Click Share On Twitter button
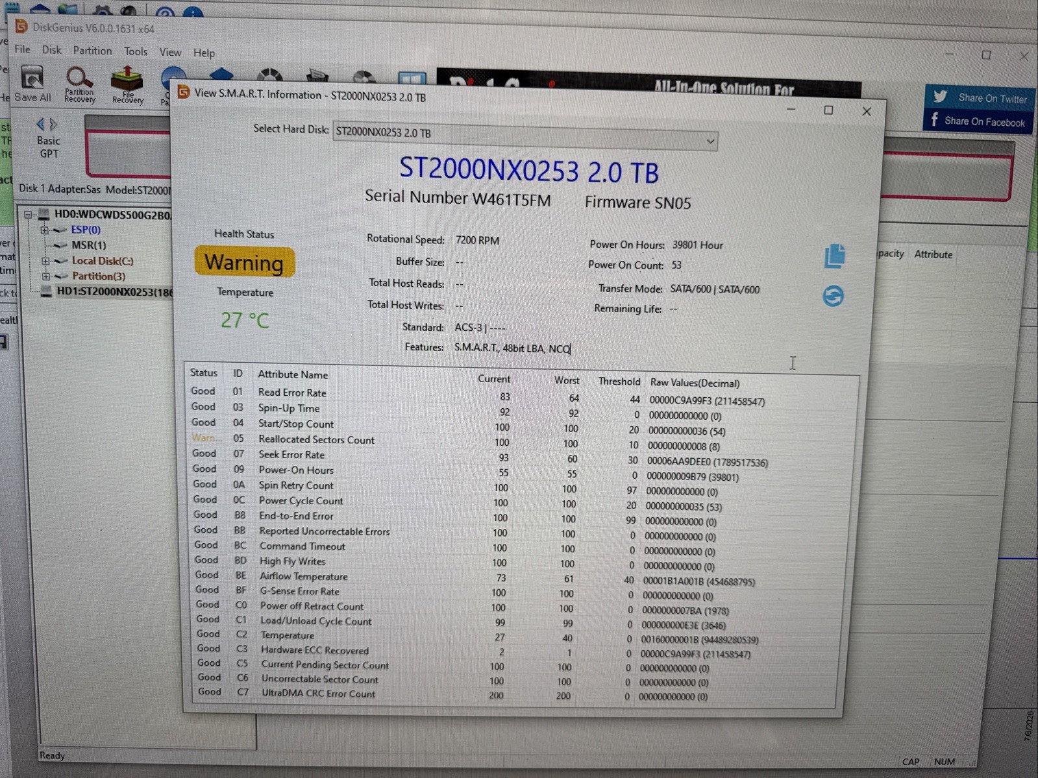Screen dimensions: 1038x778 978,98
